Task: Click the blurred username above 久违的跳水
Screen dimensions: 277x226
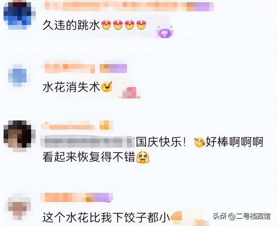Action: 129,6
